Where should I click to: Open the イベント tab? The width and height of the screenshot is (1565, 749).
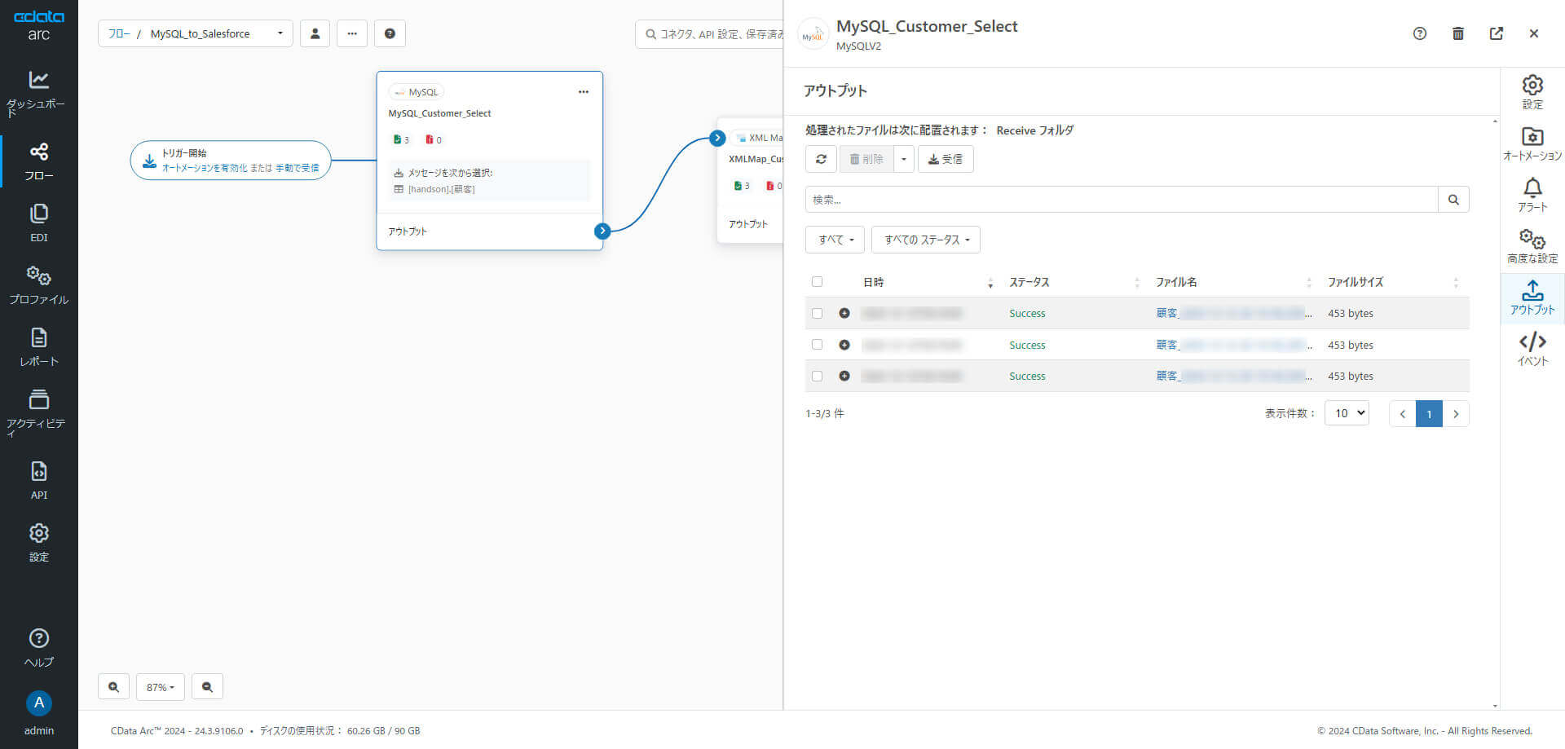[1532, 349]
